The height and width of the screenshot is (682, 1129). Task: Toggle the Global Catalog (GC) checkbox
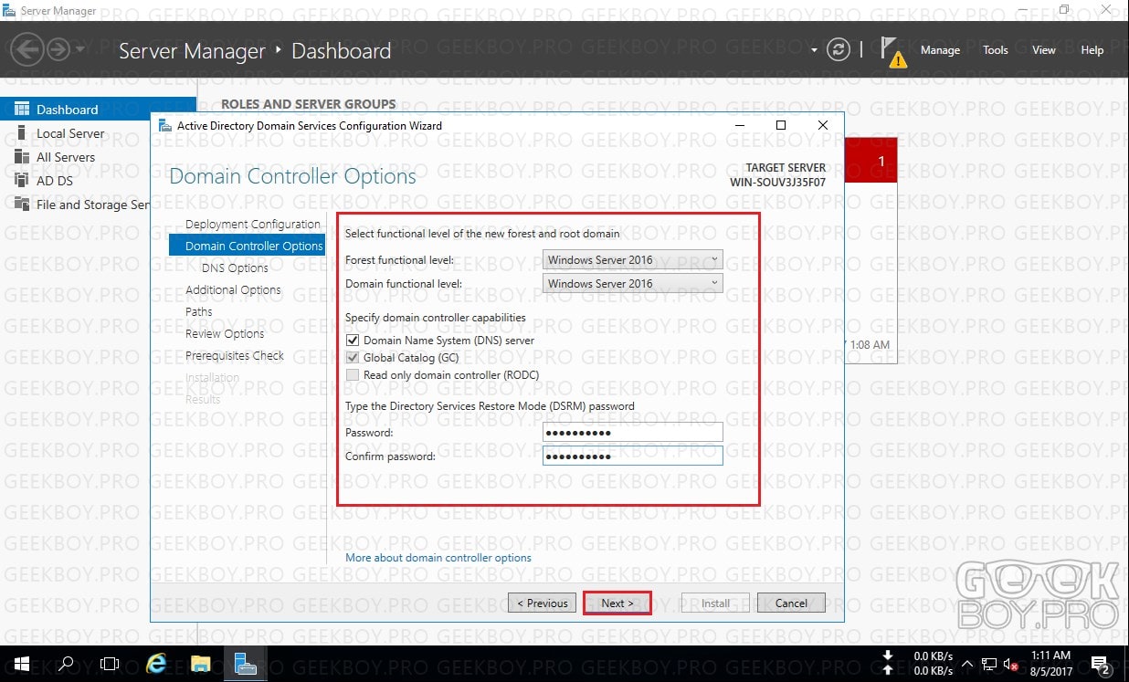tap(353, 358)
